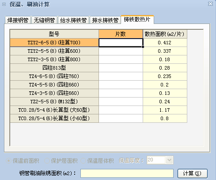Image resolution: width=216 pixels, height=180 pixels.
Task: Click the 片数 cell for TZY2-6-5(8)(柱翼700)
Action: [121, 43]
